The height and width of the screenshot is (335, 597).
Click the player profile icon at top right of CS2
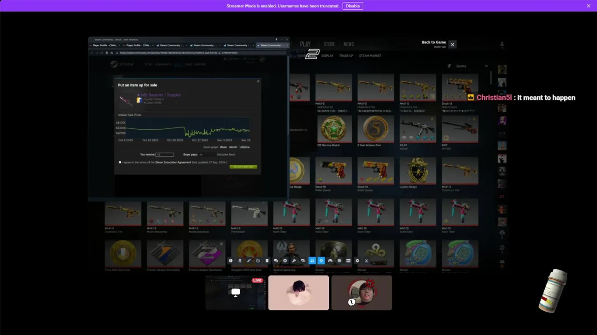[x=502, y=45]
